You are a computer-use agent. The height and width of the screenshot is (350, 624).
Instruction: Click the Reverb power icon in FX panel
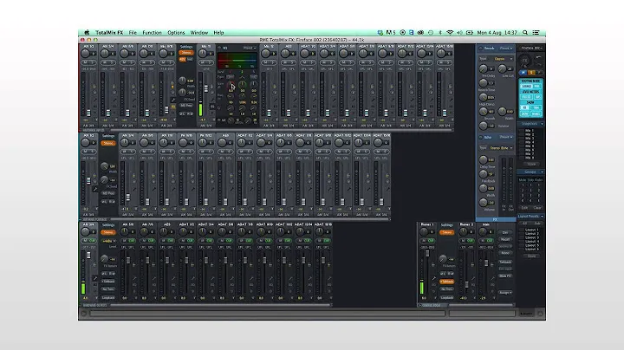coord(481,49)
